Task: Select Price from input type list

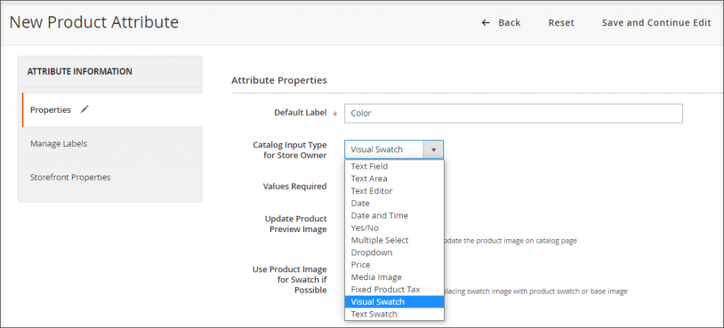Action: 361,265
